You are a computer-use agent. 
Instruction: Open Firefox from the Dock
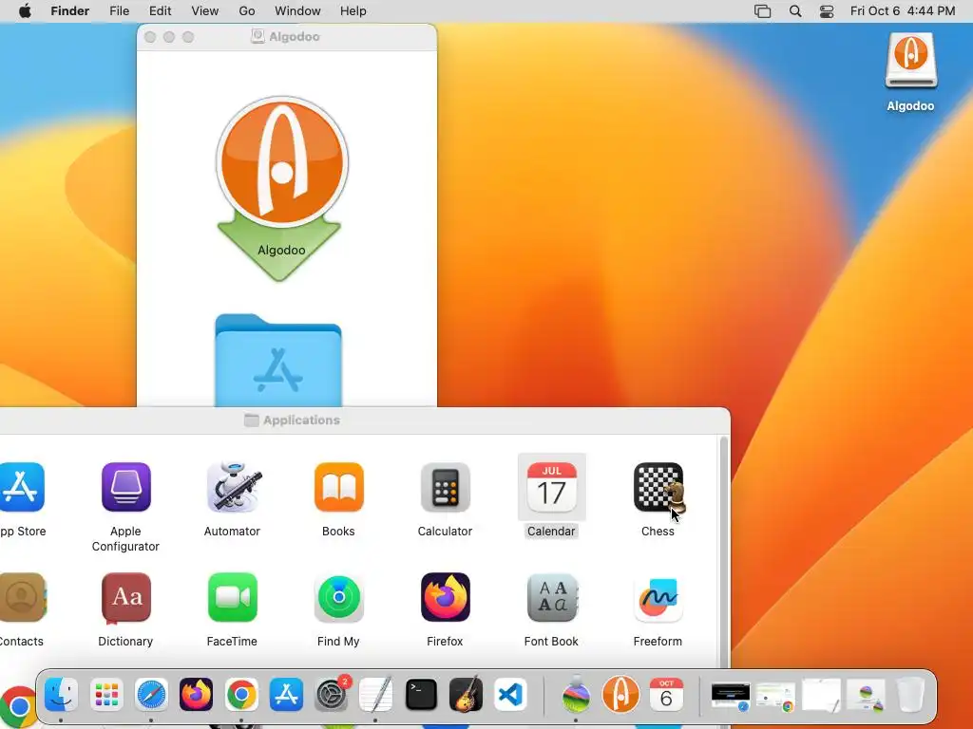[196, 694]
